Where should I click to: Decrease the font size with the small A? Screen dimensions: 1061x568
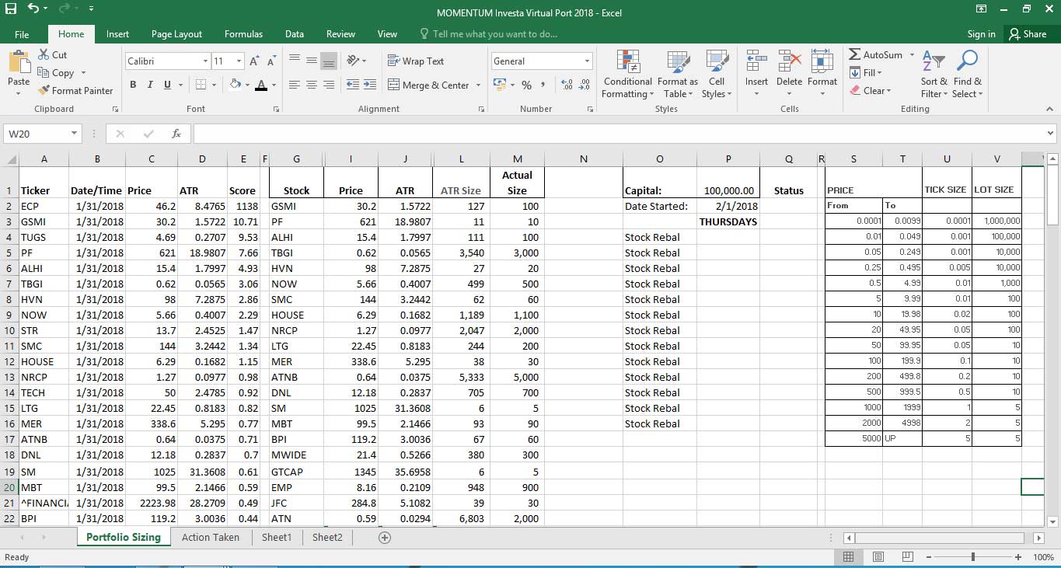270,61
